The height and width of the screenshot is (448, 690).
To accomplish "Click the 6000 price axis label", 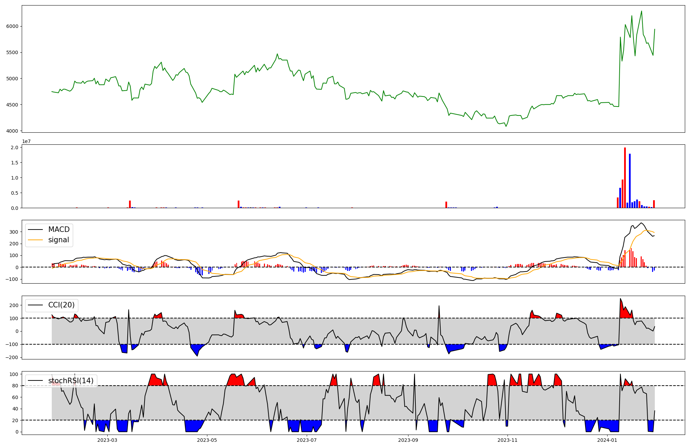I will pos(13,26).
